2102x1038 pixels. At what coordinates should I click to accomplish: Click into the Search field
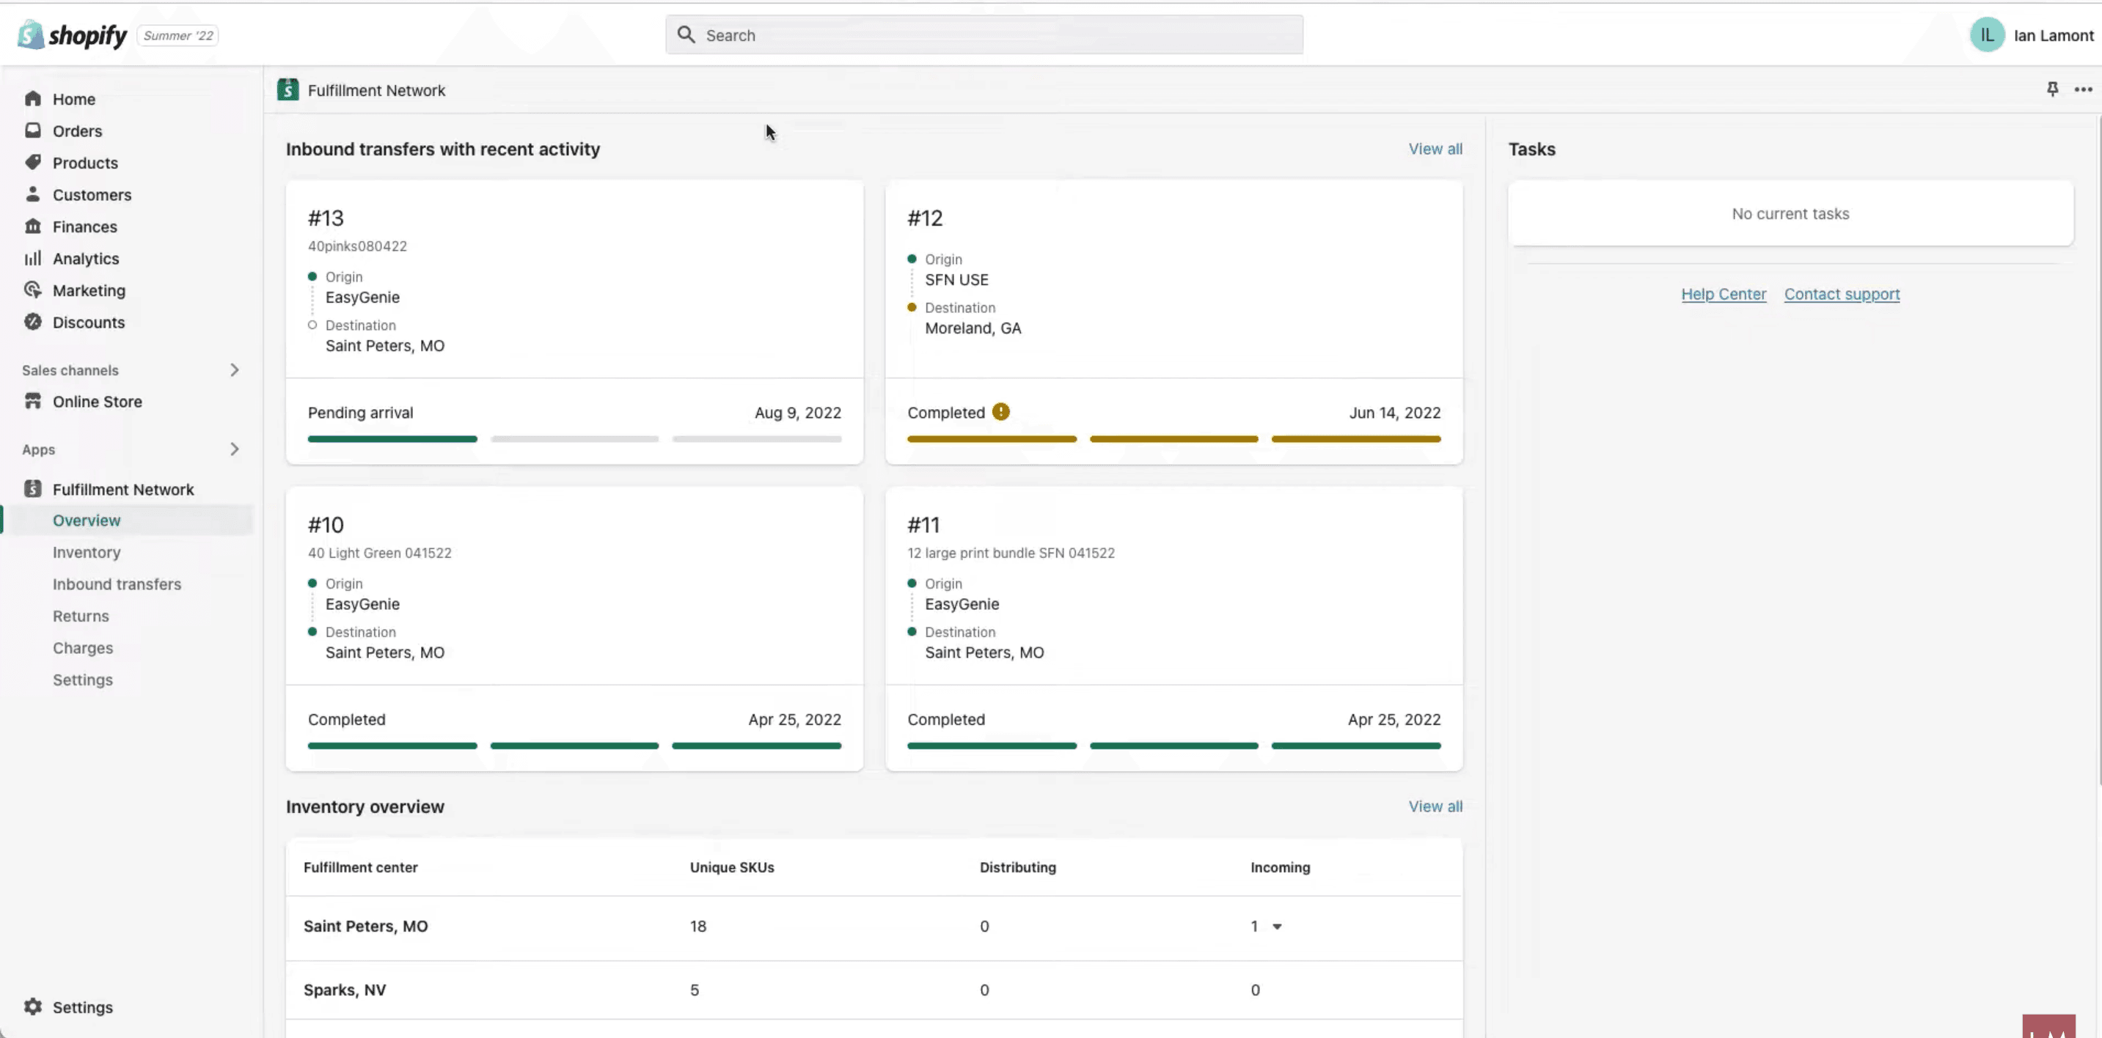coord(984,35)
